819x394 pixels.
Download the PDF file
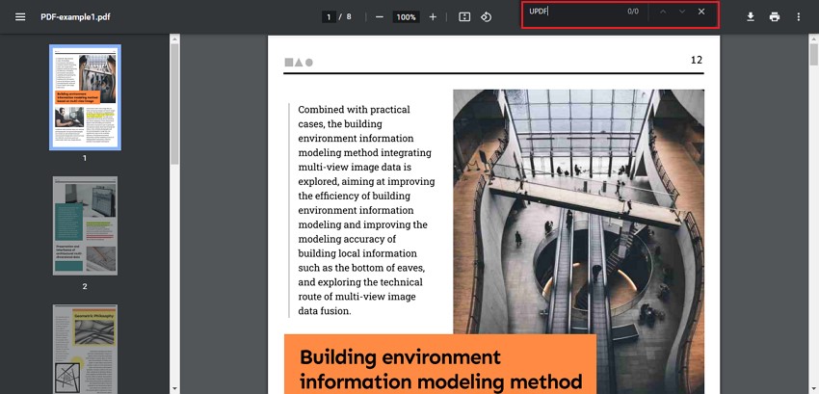point(750,16)
